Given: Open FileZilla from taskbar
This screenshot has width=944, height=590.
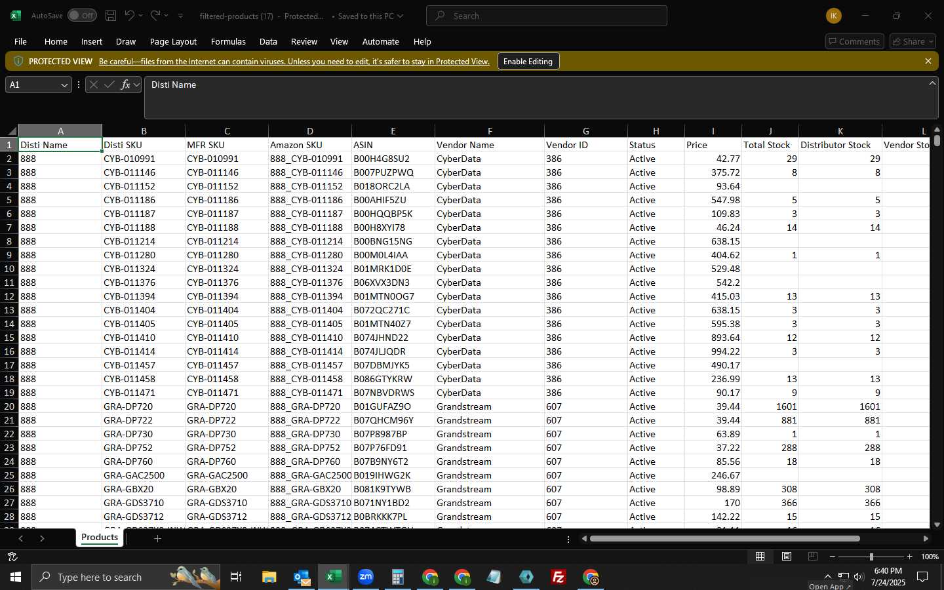Looking at the screenshot, I should 559,577.
